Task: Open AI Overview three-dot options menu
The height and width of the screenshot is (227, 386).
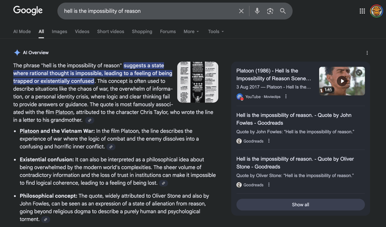Action: click(367, 53)
